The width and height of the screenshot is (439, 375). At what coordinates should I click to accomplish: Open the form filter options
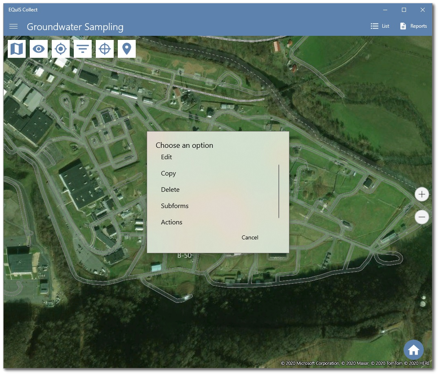82,48
